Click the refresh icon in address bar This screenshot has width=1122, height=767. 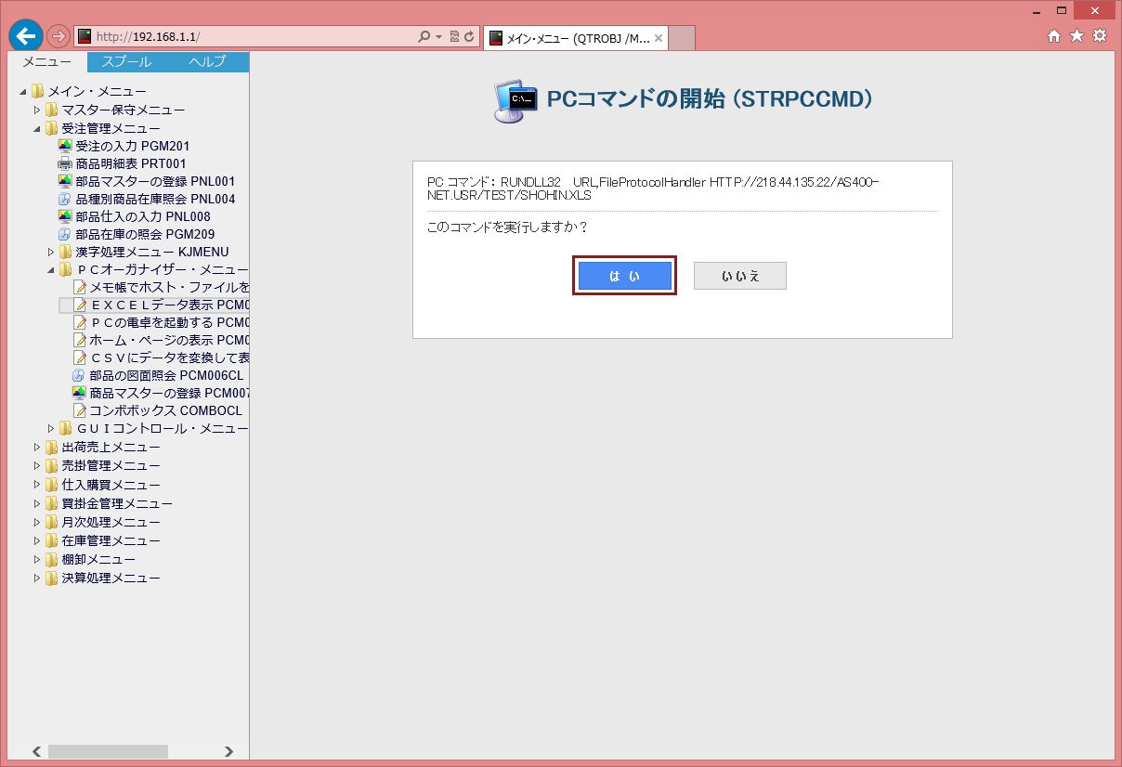[469, 37]
